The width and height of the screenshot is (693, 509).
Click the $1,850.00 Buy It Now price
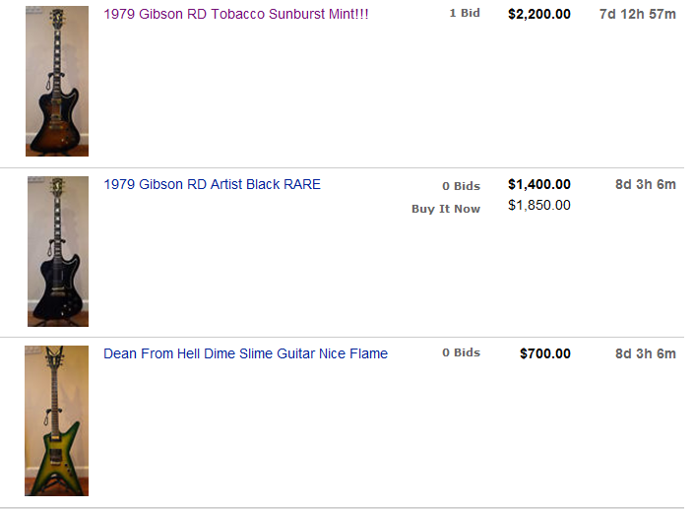tap(538, 205)
